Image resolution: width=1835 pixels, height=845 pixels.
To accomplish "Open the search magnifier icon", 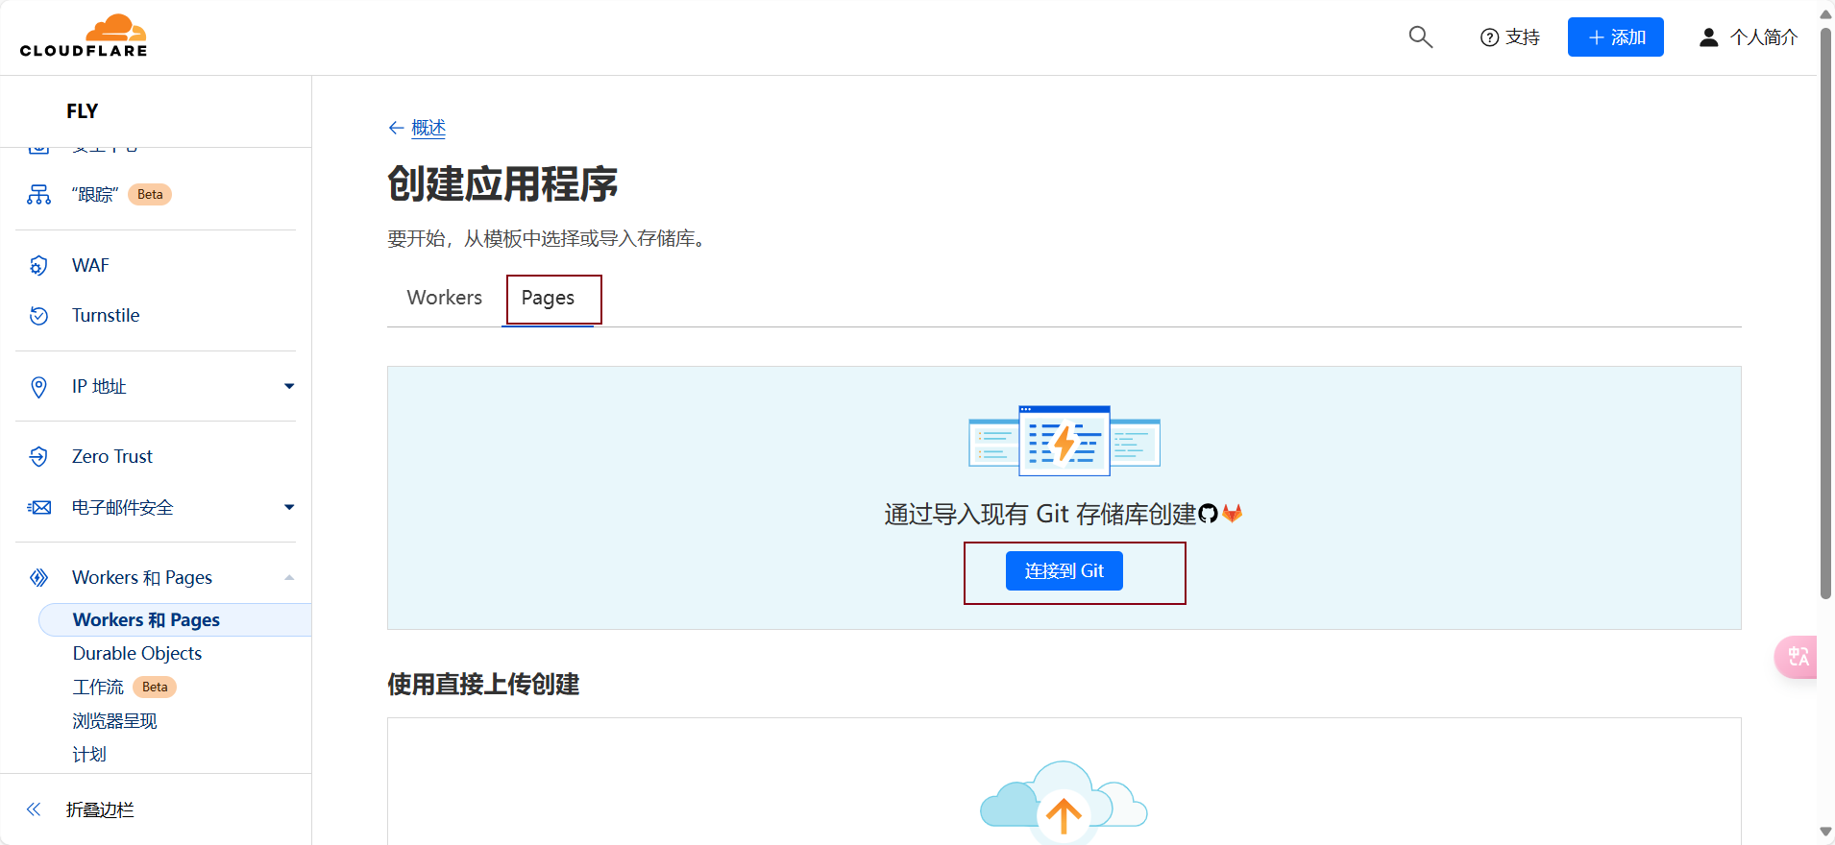I will (x=1420, y=37).
